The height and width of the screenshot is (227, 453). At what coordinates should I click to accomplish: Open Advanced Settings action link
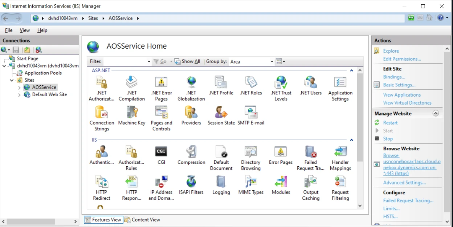(405, 183)
